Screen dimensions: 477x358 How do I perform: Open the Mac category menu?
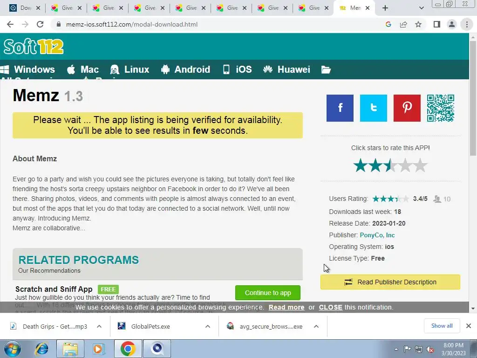83,69
